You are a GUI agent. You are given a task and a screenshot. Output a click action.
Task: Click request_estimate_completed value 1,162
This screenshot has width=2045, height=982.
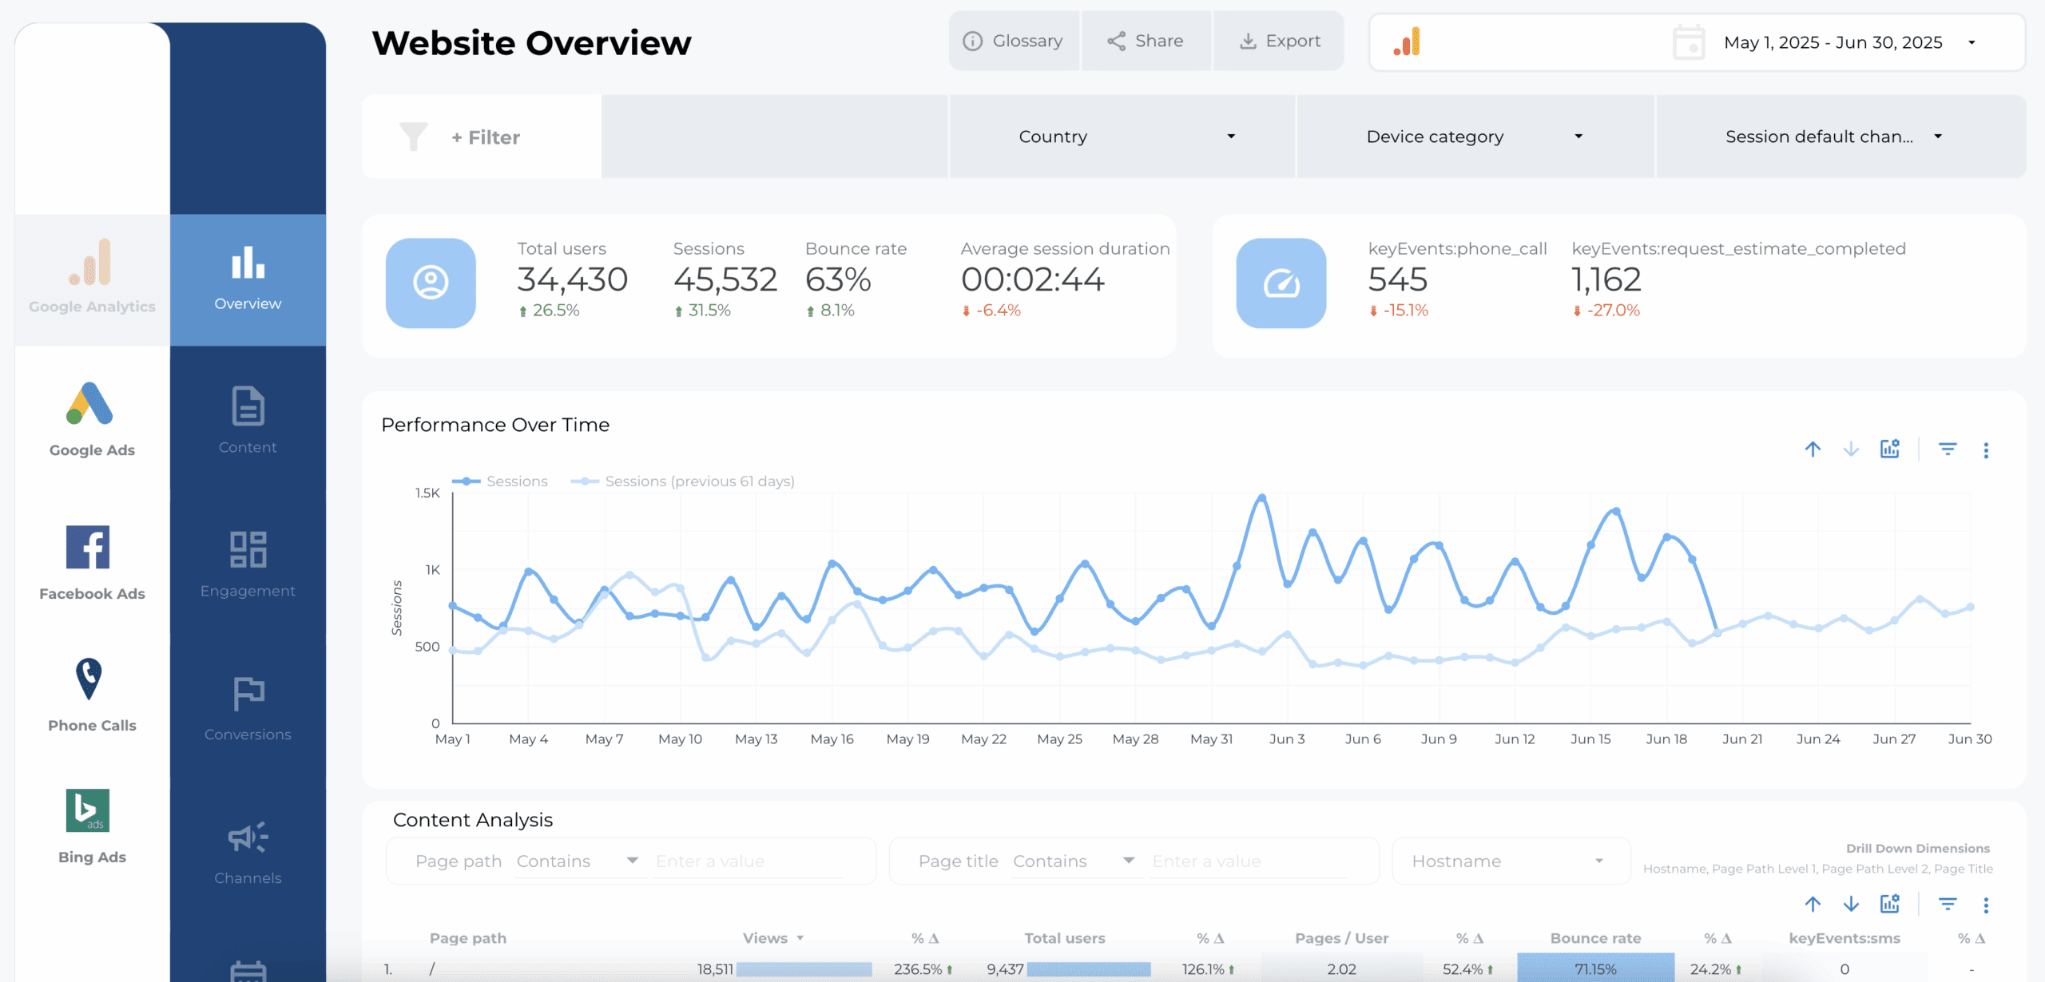(1606, 279)
